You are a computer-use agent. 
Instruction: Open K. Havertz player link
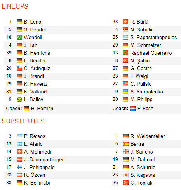(x=36, y=84)
